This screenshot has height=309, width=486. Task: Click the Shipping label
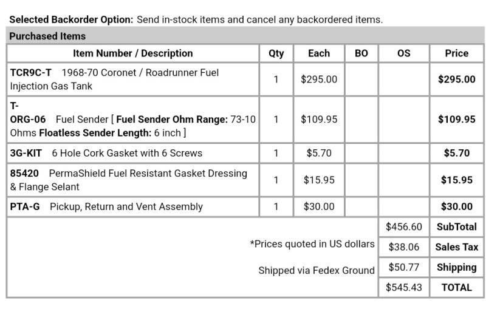tap(456, 267)
